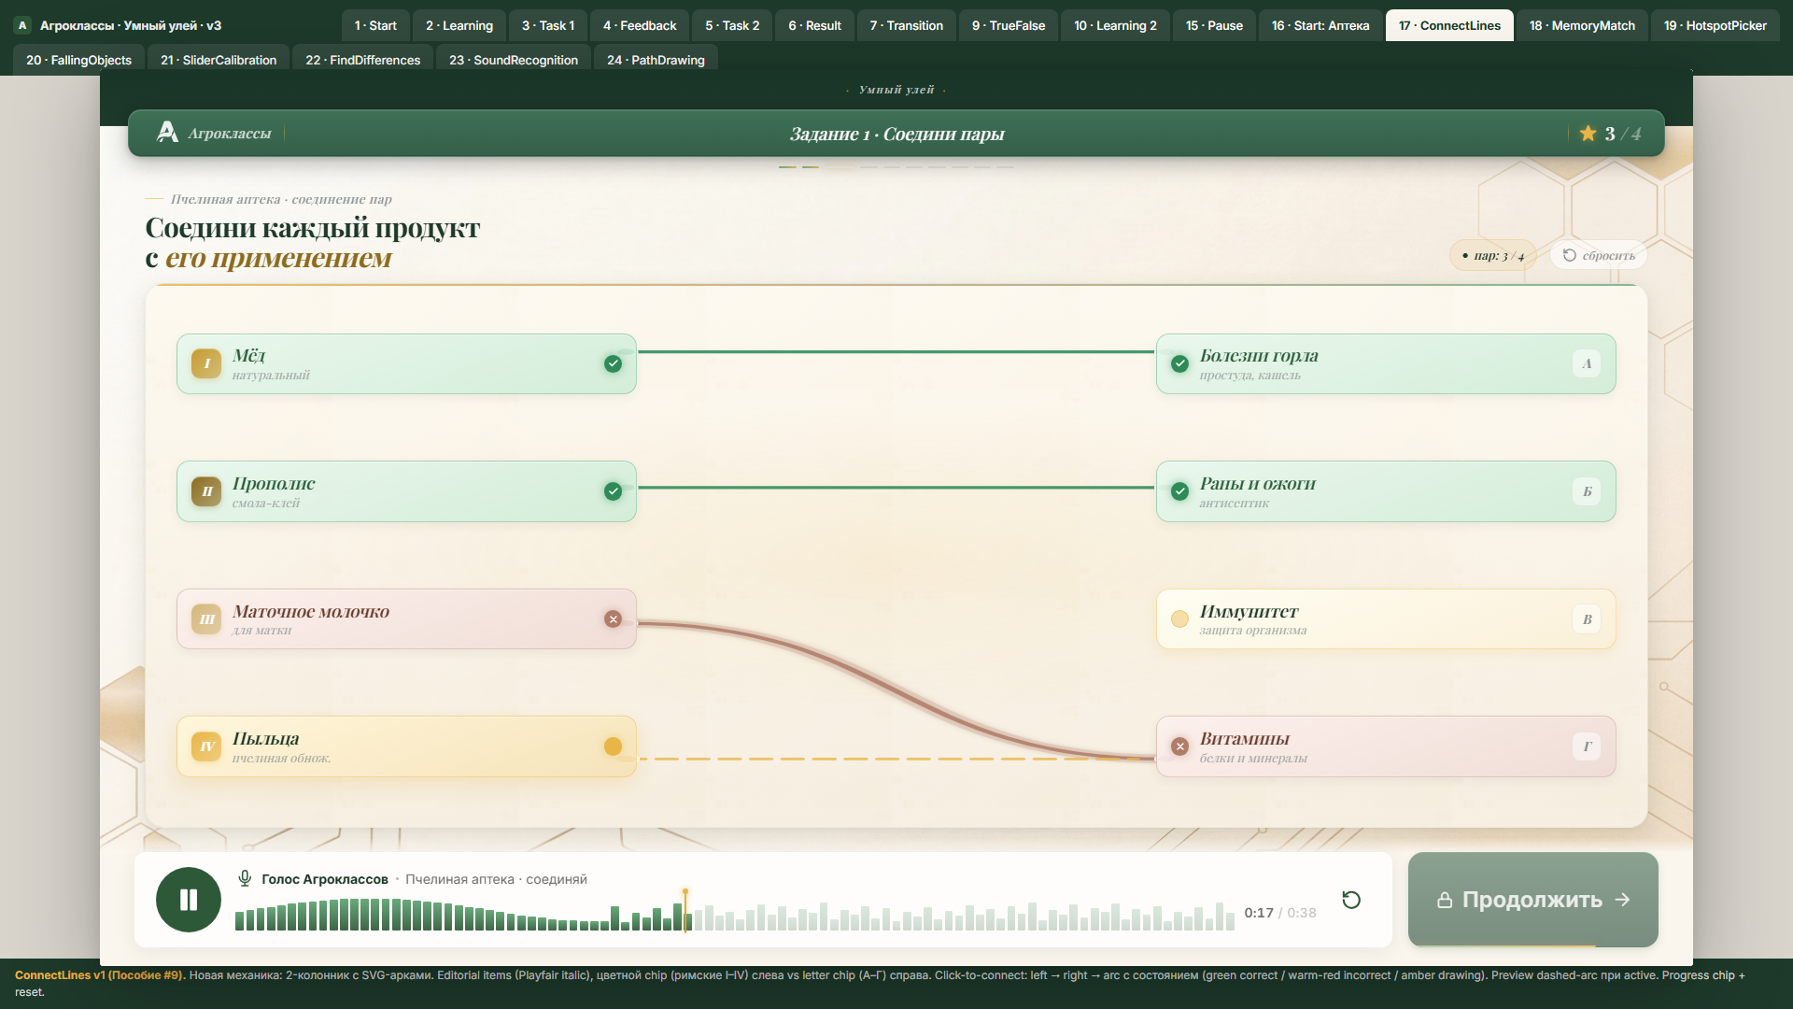Click the Продолжить button
This screenshot has height=1009, width=1793.
coord(1533,900)
